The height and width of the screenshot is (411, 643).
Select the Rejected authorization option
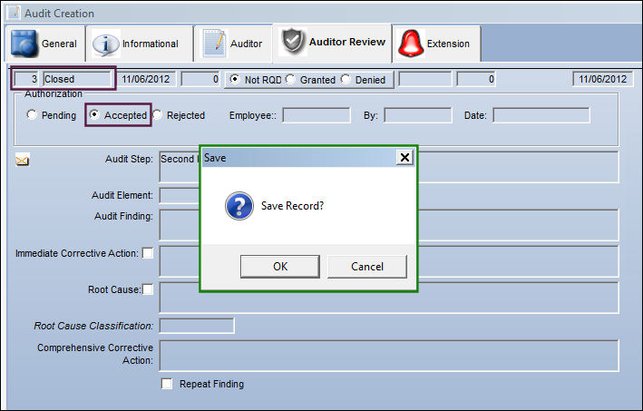point(157,114)
